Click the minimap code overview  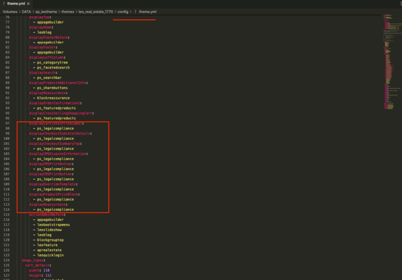coord(392,62)
